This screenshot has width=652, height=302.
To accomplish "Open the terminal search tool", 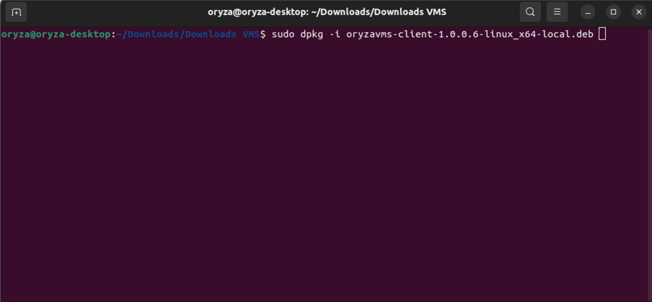I will (x=530, y=12).
